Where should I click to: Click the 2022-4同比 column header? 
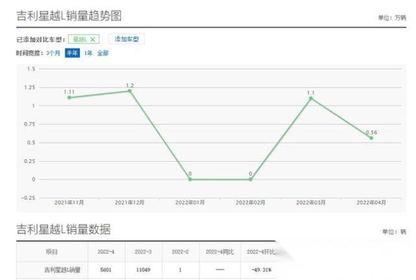[x=220, y=252]
